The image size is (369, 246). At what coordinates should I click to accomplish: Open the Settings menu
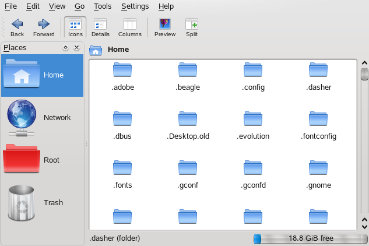135,6
